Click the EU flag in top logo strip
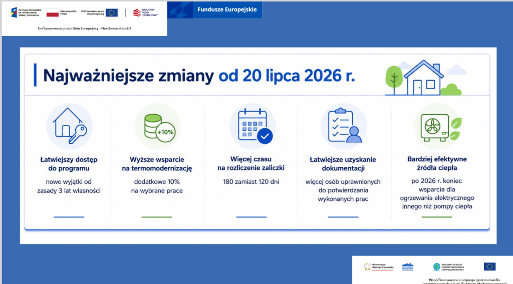Image resolution: width=513 pixels, height=284 pixels. [x=112, y=13]
